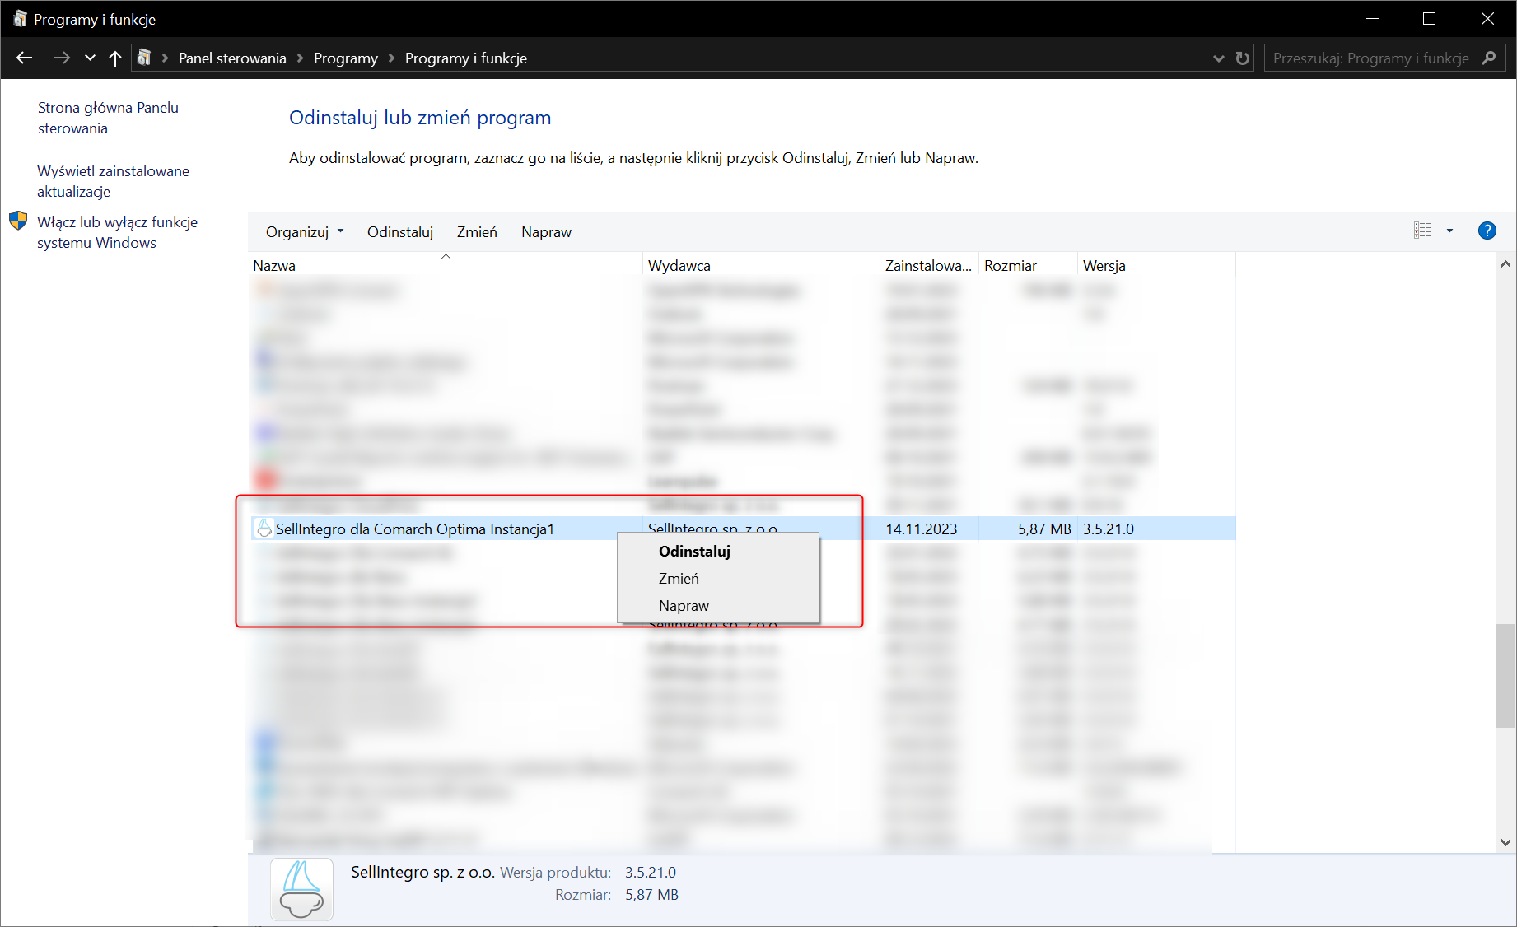This screenshot has height=927, width=1517.
Task: Click the Napraw toolbar button
Action: coord(546,232)
